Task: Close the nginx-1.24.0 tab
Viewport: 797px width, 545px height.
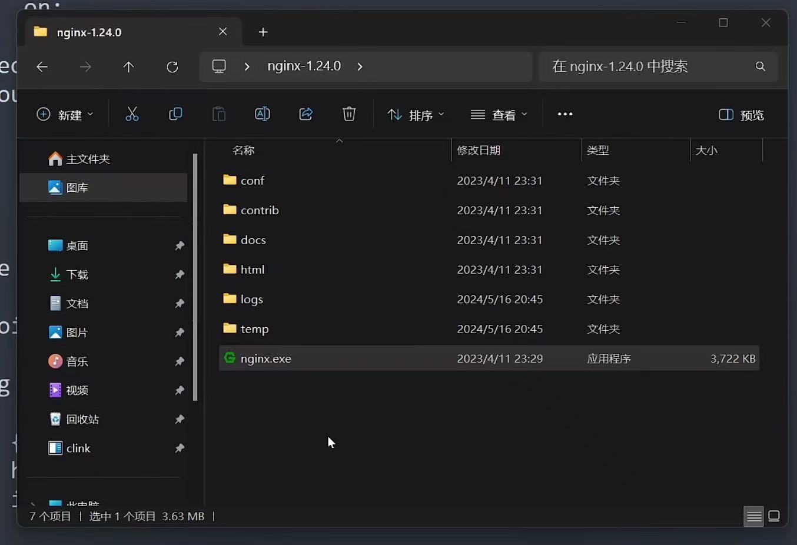Action: click(223, 32)
